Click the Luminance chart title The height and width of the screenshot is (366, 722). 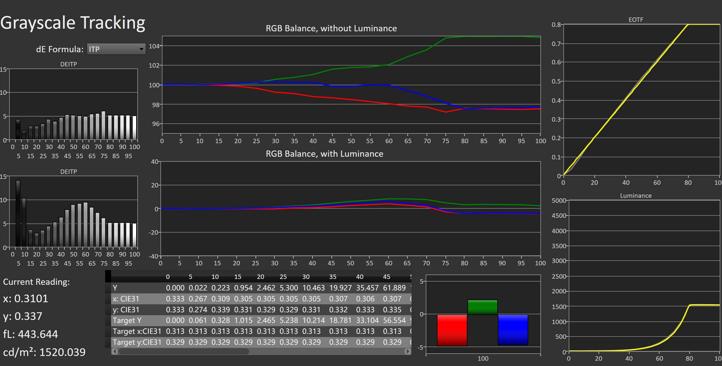click(636, 196)
